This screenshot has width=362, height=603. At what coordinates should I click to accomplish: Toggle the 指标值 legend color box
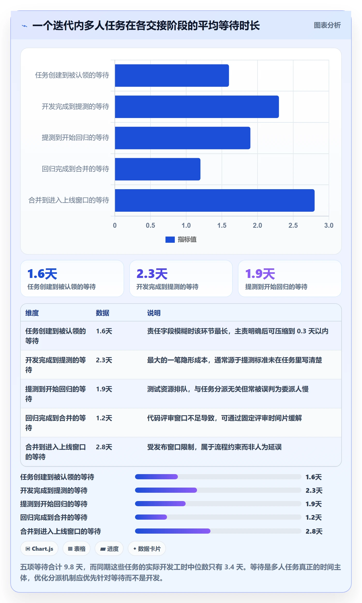170,240
